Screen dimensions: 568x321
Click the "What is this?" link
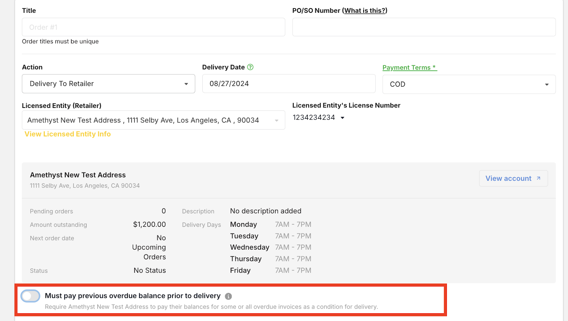[365, 10]
